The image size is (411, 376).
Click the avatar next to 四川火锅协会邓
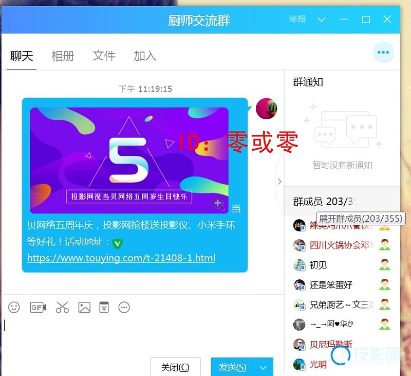coord(299,245)
